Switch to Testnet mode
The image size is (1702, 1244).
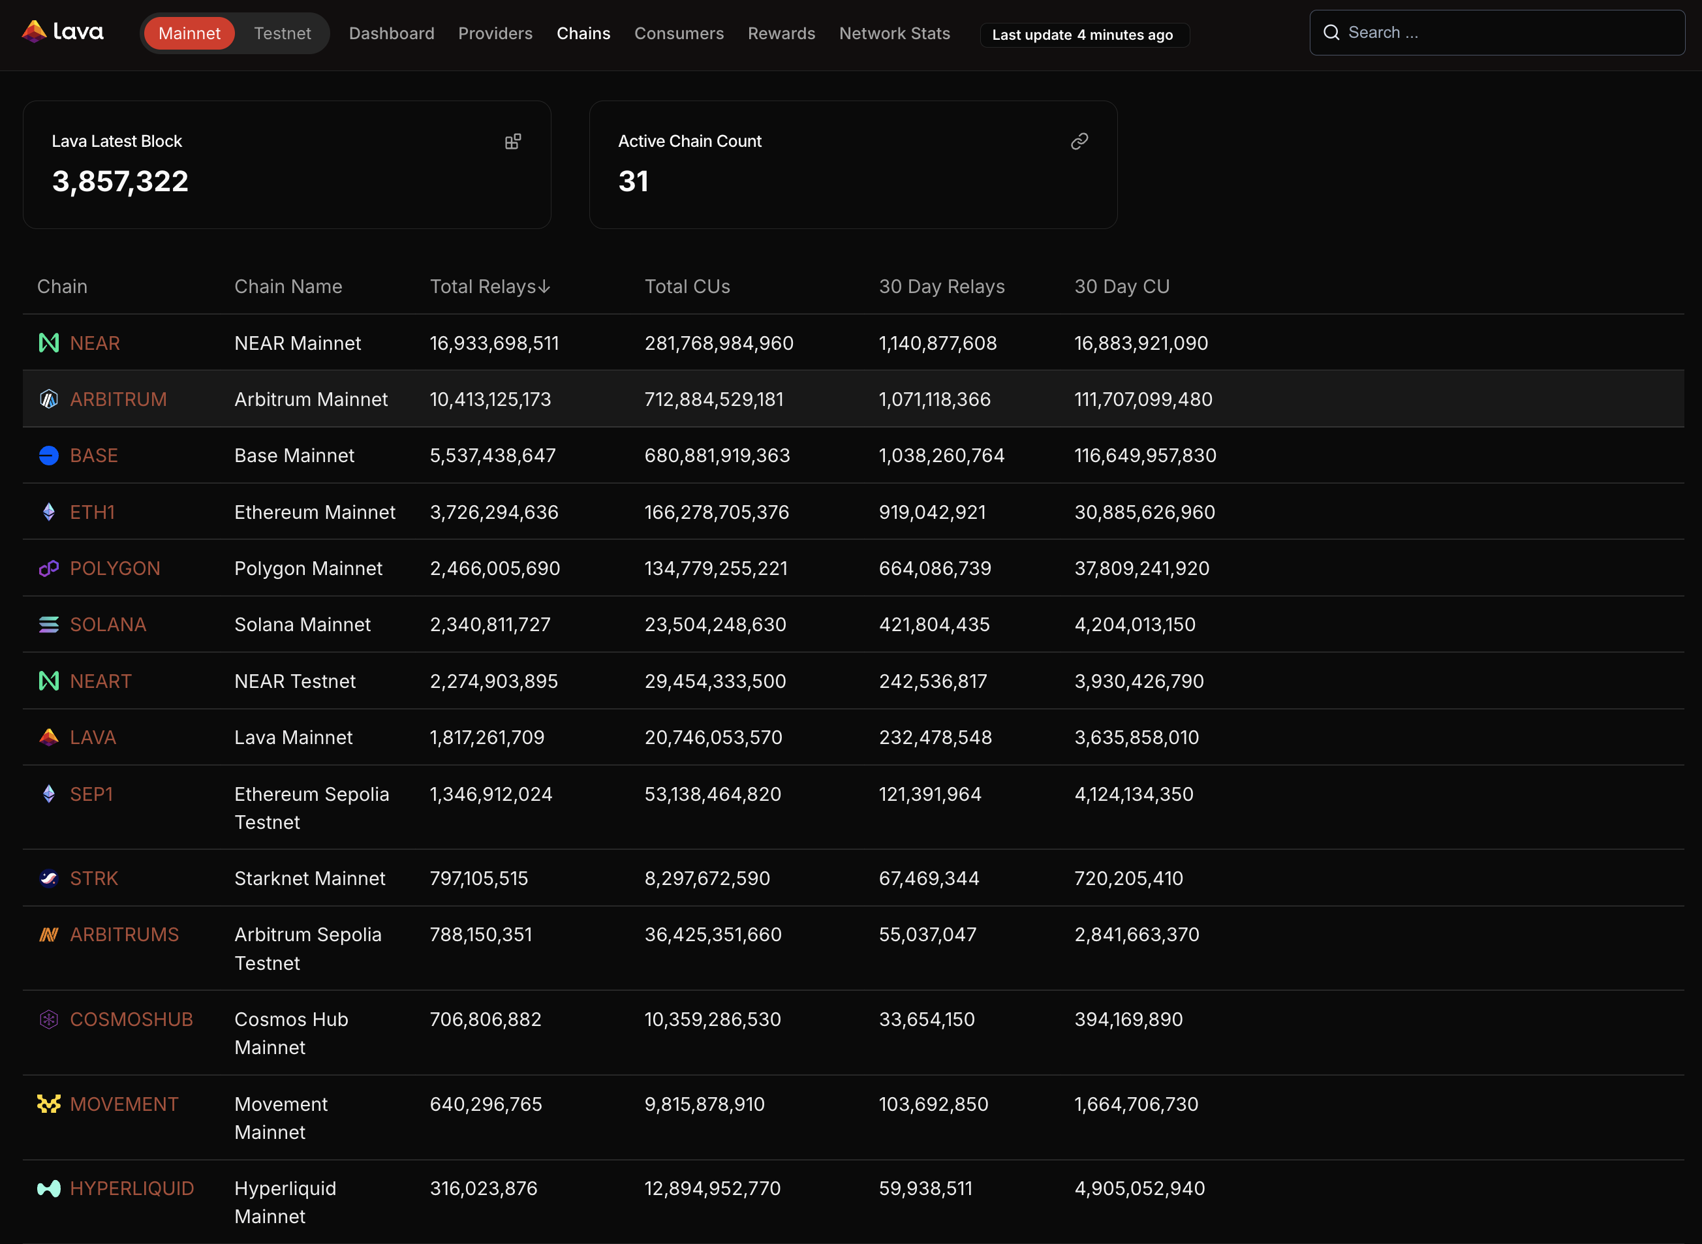pos(283,33)
